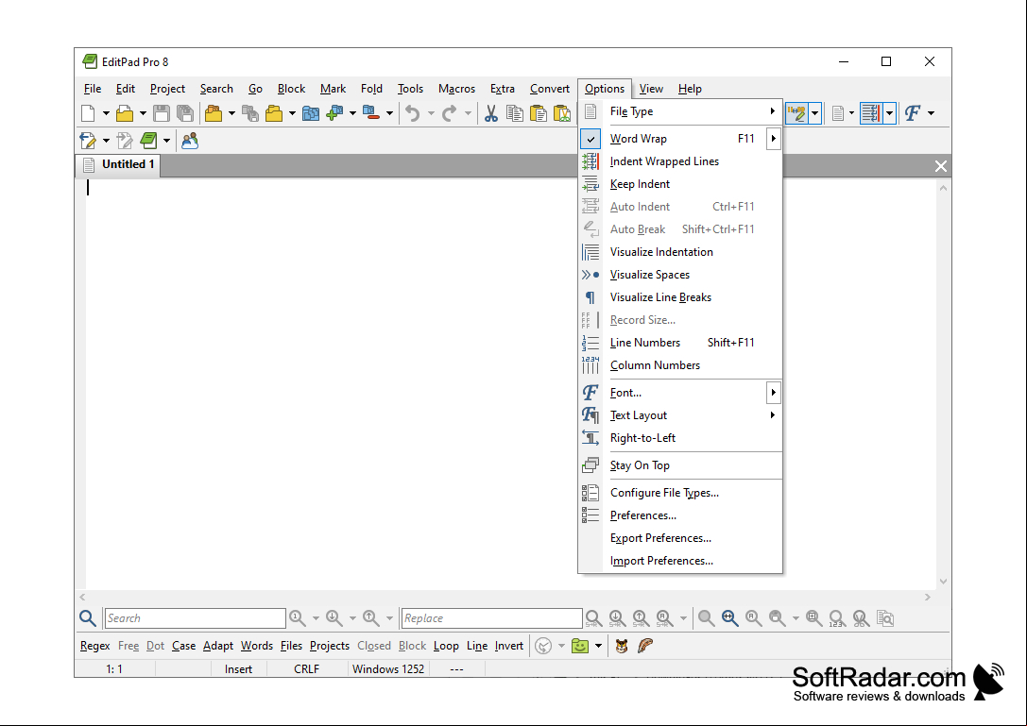
Task: Open the dropdown arrow beside Open Project
Action: [231, 113]
